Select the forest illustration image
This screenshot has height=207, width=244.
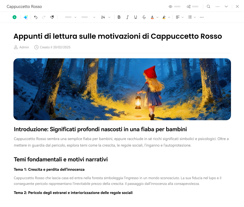122,89
